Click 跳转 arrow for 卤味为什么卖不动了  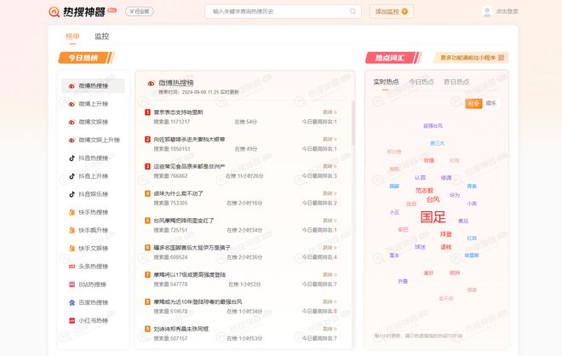tap(330, 193)
